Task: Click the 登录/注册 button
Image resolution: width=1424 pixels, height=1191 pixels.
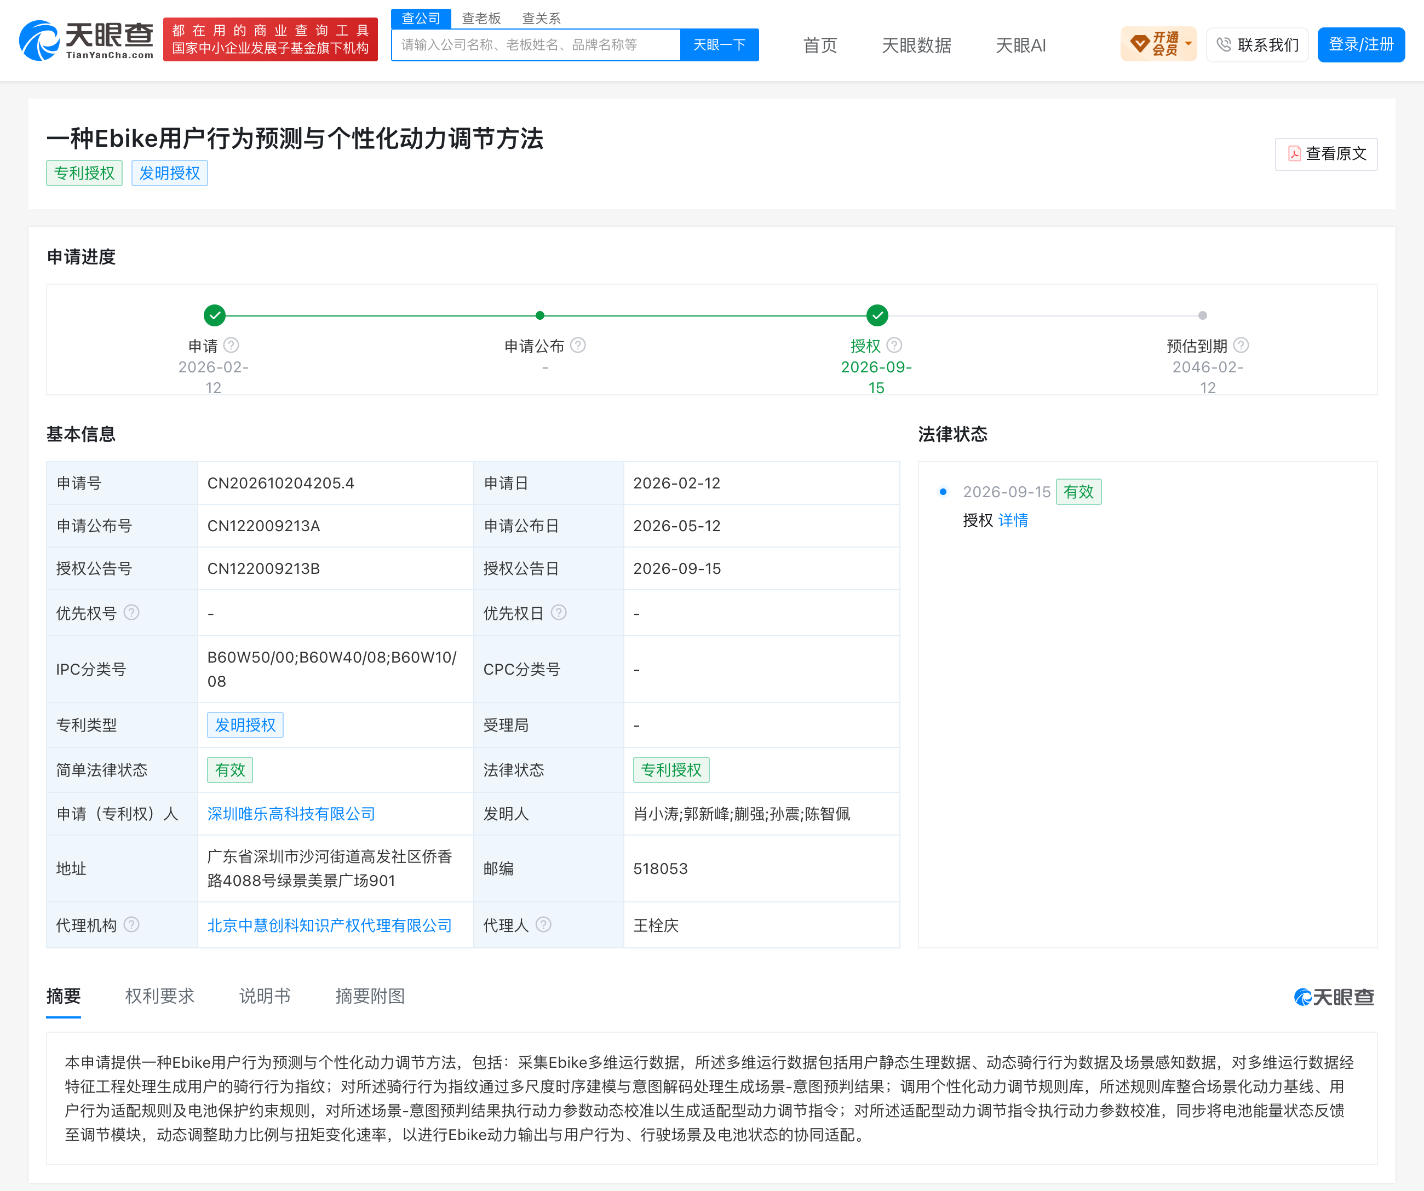Action: pyautogui.click(x=1361, y=45)
